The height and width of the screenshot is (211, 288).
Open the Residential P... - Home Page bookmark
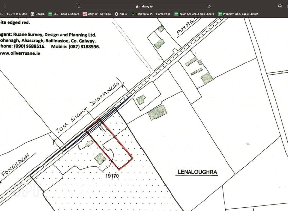tap(151, 14)
